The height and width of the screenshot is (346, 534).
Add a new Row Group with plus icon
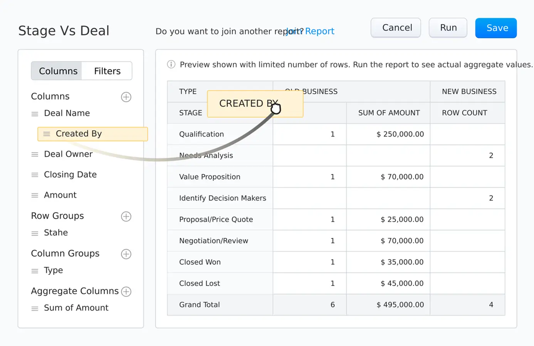click(126, 217)
